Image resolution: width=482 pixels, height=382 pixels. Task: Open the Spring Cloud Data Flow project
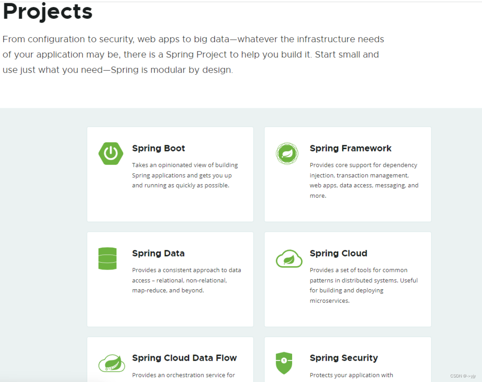click(x=184, y=358)
